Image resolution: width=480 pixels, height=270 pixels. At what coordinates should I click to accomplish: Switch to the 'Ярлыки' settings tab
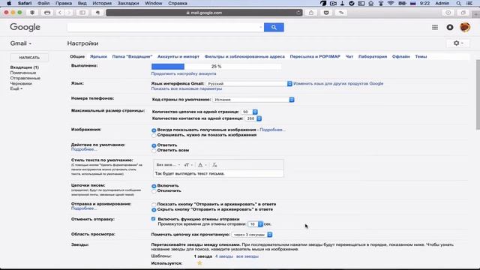98,57
